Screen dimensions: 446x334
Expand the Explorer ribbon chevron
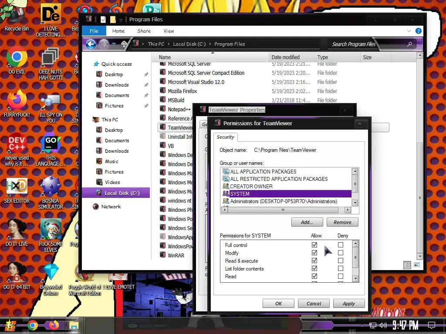point(409,31)
